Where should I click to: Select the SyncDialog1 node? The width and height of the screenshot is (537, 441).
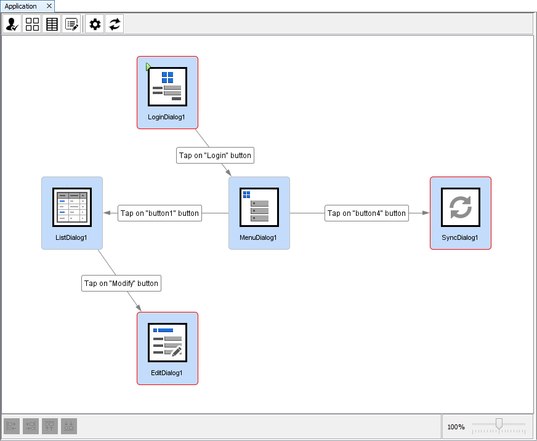460,212
